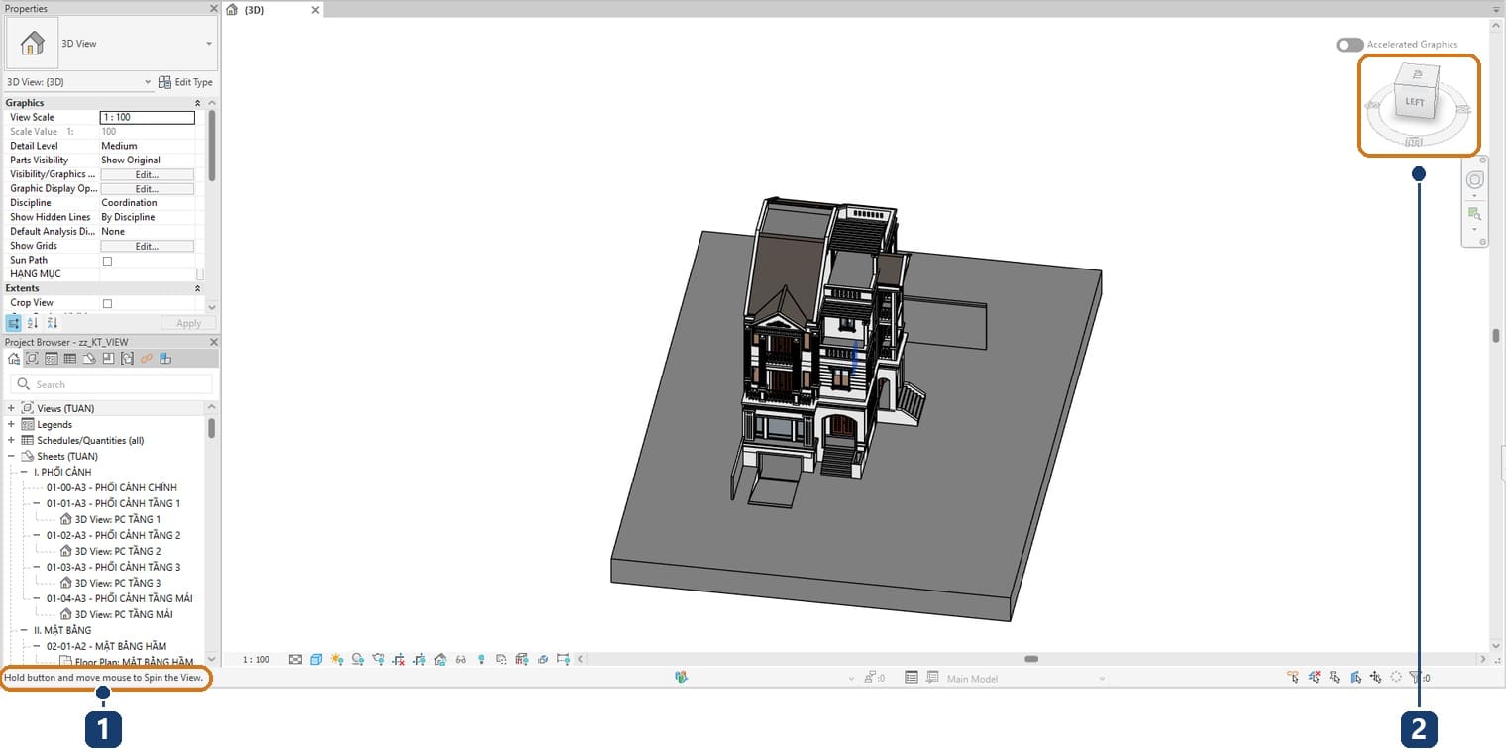
Task: Select 3D View: PC TẦNG MÁI tree item
Action: [117, 614]
